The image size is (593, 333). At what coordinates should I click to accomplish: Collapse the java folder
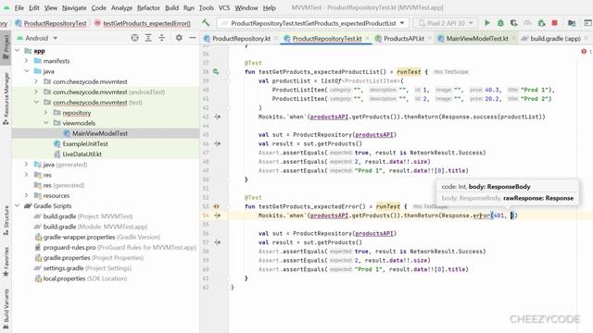click(x=27, y=71)
